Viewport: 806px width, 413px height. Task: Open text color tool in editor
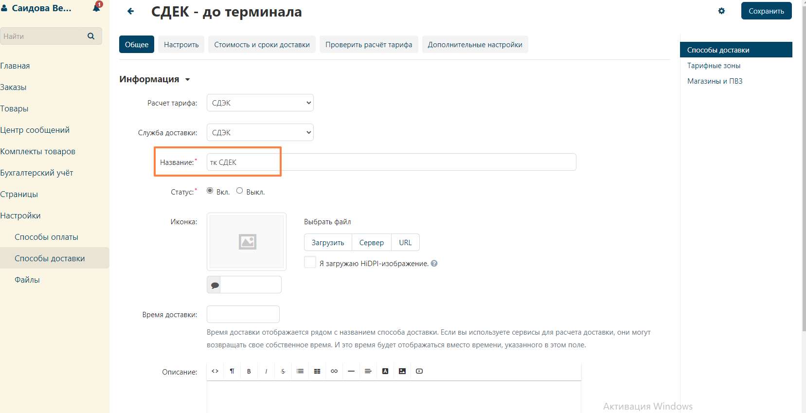385,371
